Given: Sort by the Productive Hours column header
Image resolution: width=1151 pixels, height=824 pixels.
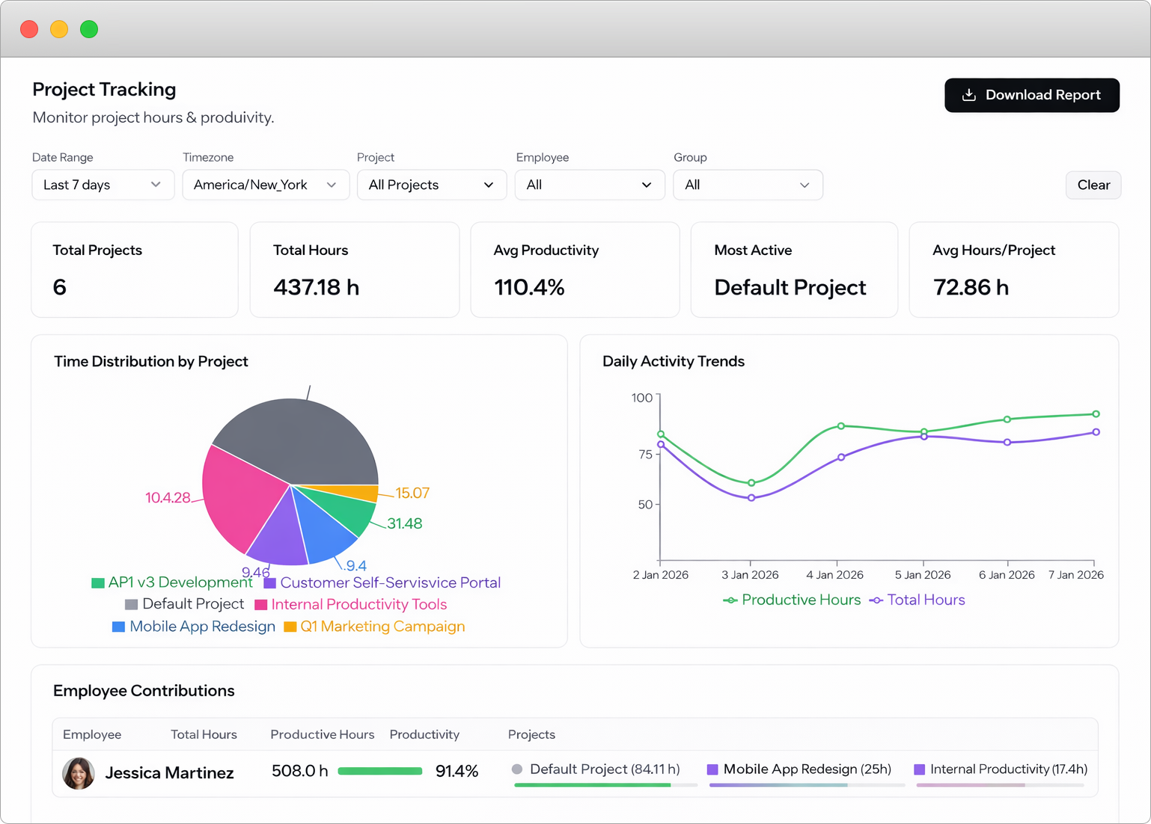Looking at the screenshot, I should 323,734.
